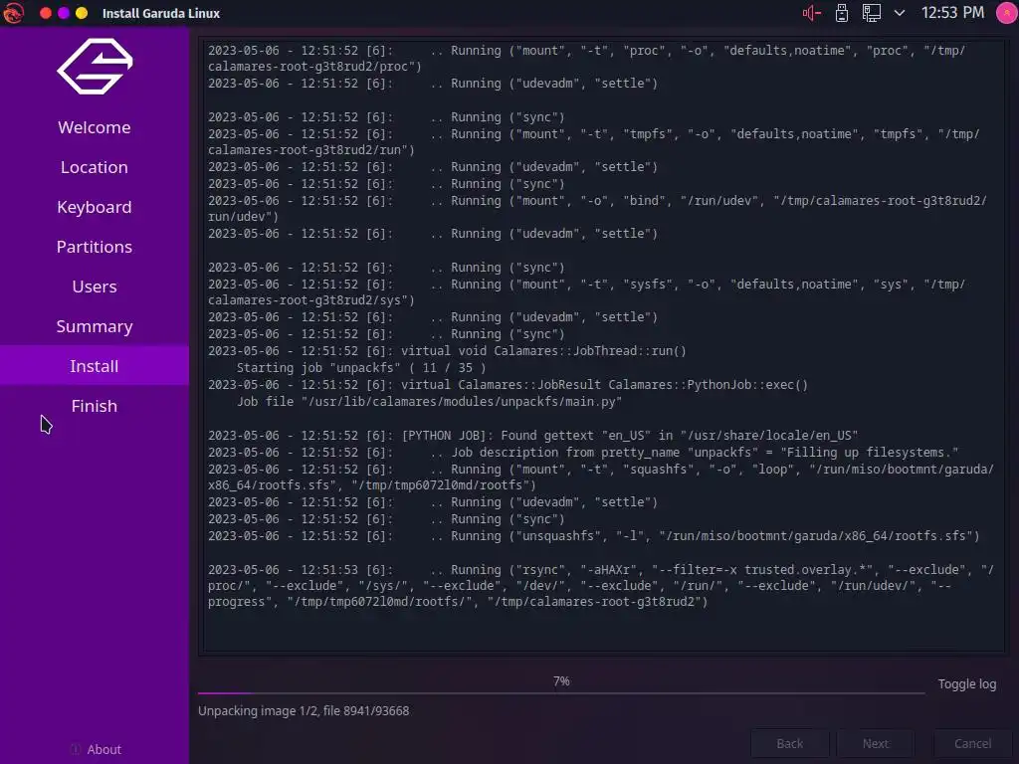Expand the system tray chevron arrow

tap(900, 13)
